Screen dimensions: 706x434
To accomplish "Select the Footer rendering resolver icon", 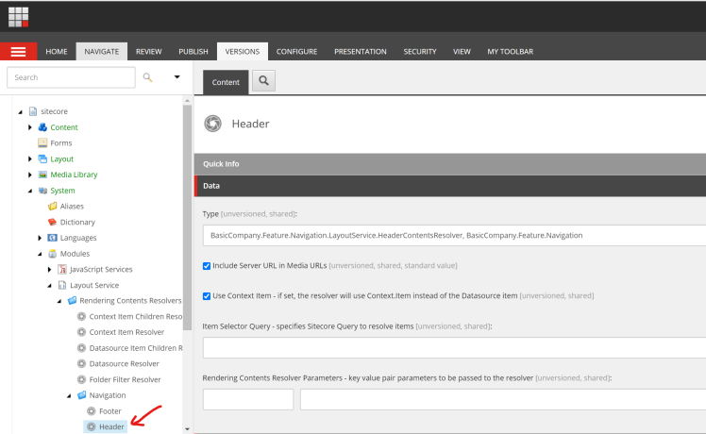I will coord(91,411).
